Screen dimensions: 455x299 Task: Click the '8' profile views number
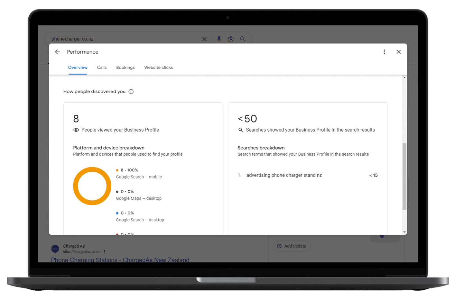[x=76, y=119]
